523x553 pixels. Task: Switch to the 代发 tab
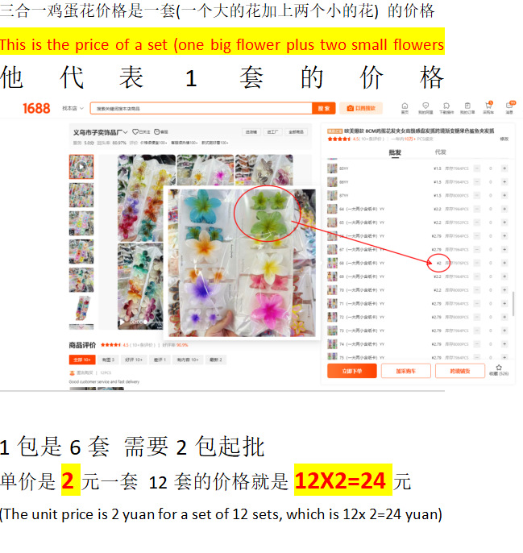coord(441,152)
